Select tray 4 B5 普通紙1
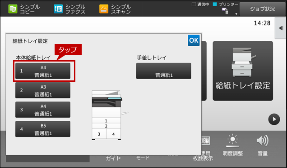 43,129
